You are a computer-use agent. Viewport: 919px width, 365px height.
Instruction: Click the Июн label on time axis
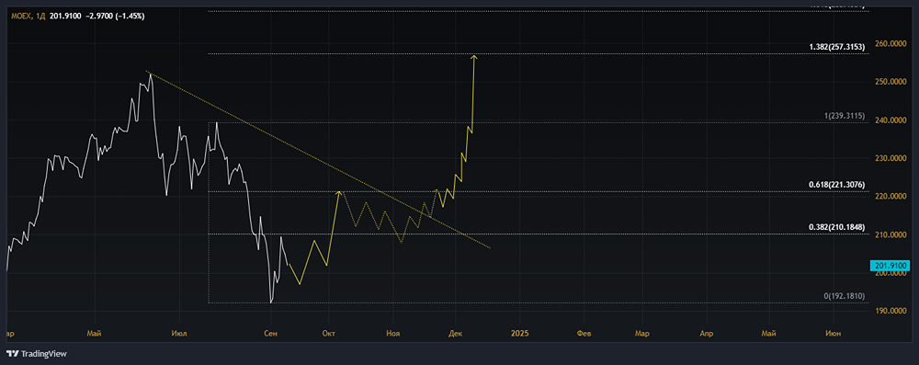pos(833,334)
